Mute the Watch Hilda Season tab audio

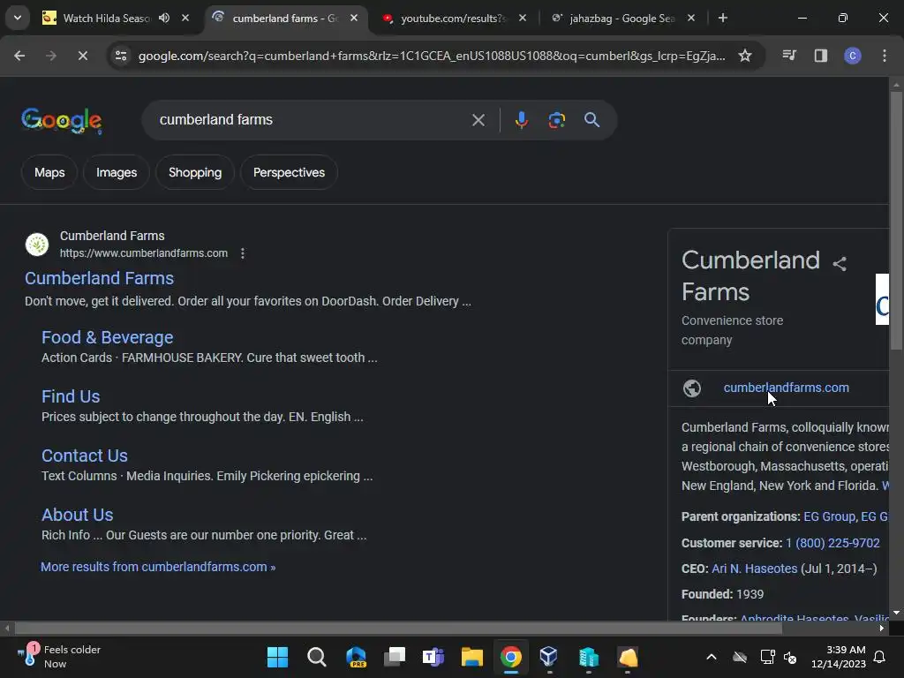(x=164, y=18)
